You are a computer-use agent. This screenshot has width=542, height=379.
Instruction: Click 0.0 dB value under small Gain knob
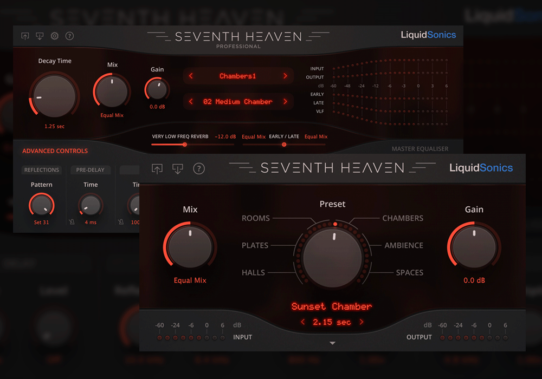coord(157,107)
